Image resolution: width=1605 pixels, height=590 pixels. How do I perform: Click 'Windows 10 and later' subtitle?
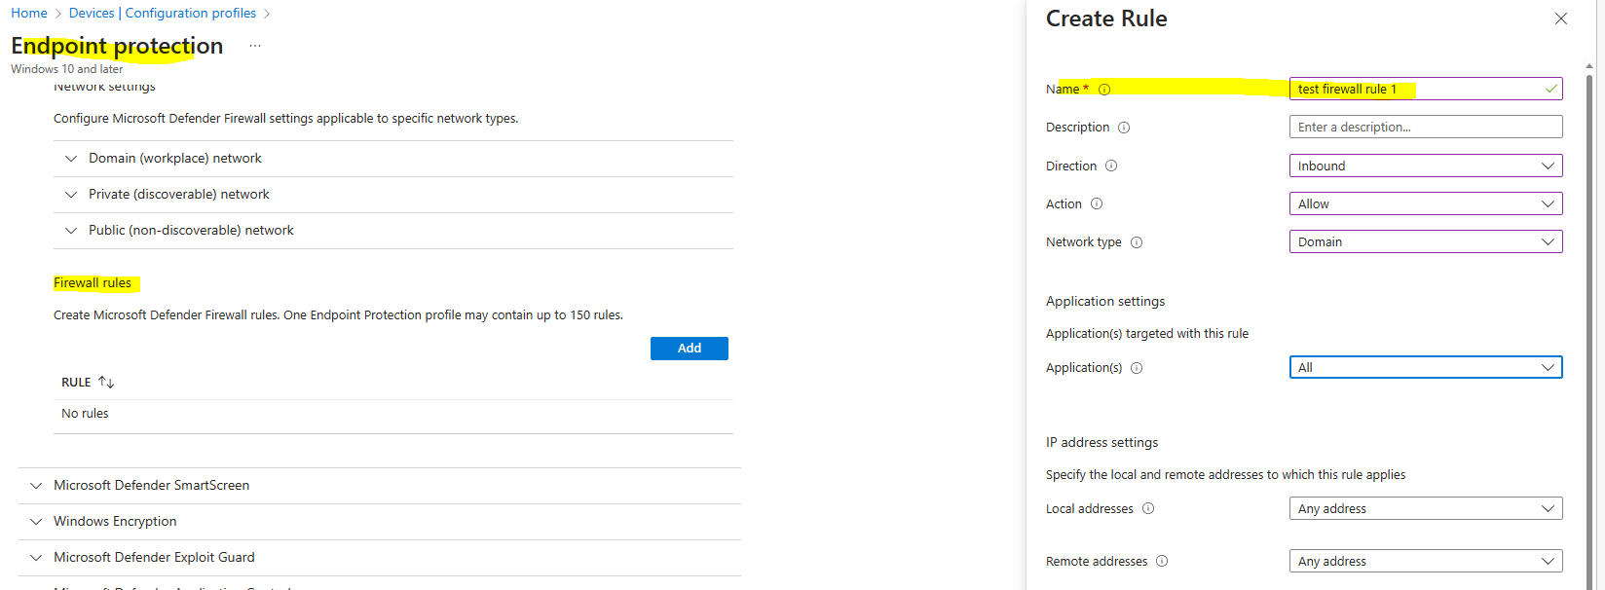[67, 69]
